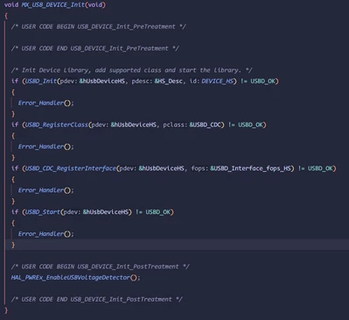The image size is (349, 320).
Task: Click Error_Handler call under USBD_Init
Action: [45, 103]
